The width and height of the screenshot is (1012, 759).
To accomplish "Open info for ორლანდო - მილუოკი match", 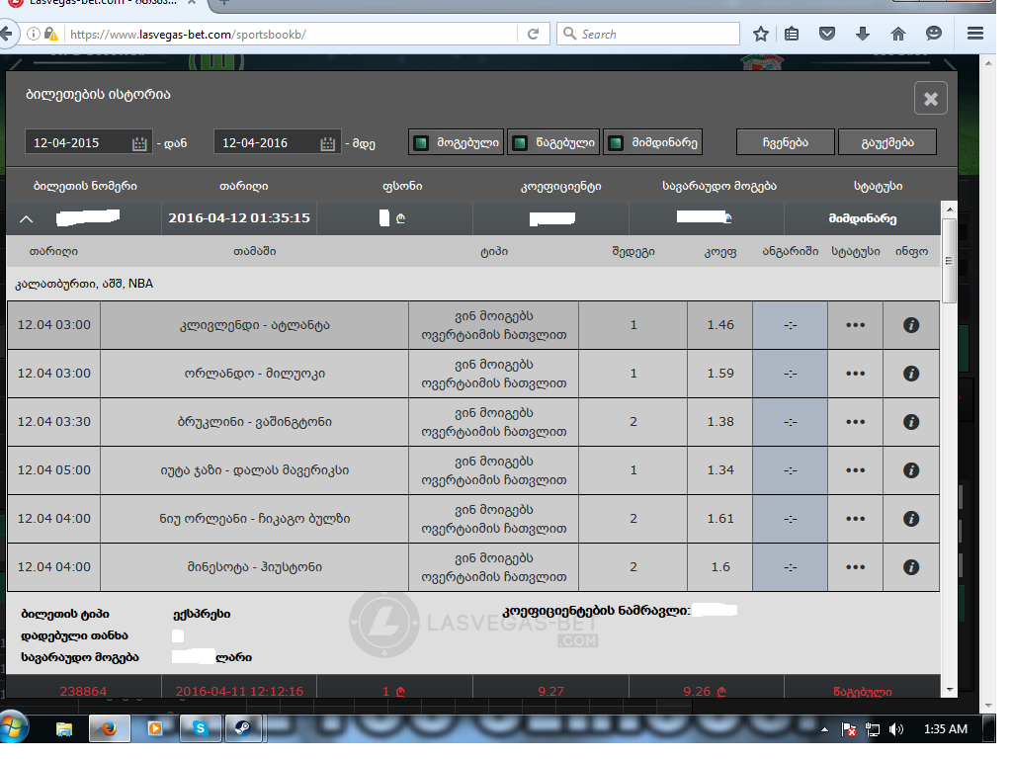I will pos(910,374).
